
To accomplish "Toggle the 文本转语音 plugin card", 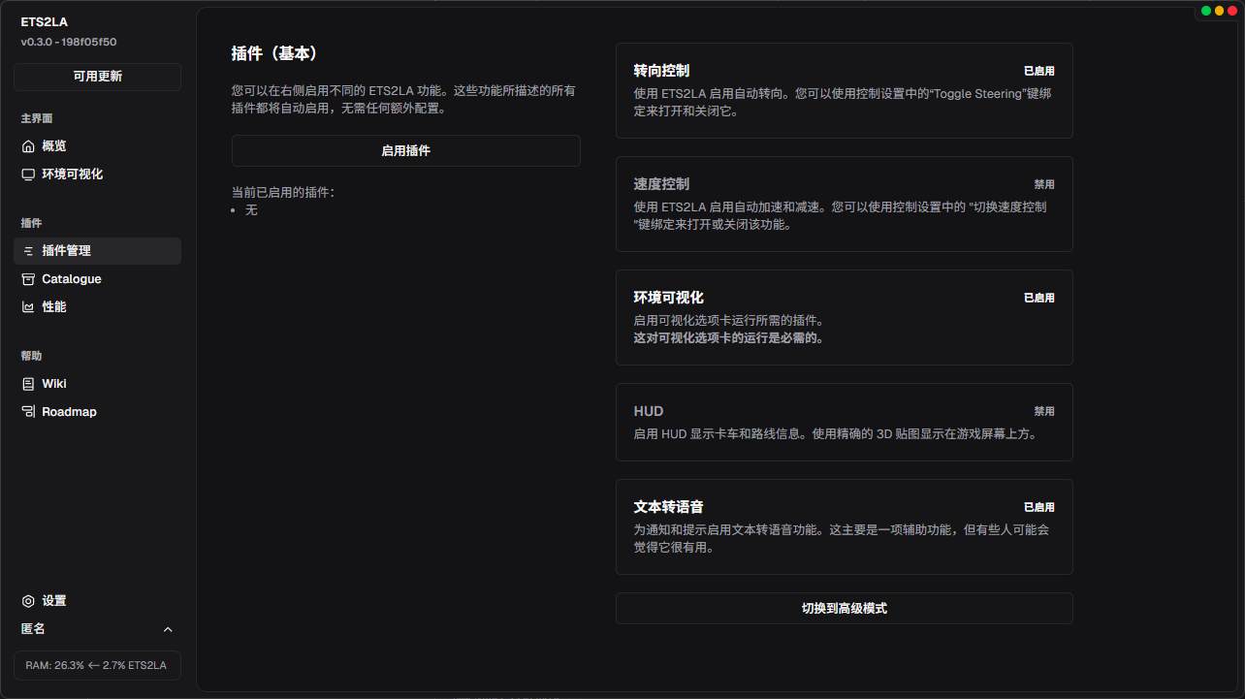I will (x=844, y=526).
